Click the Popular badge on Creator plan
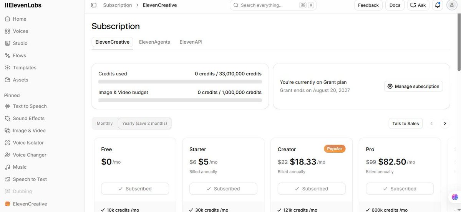 335,149
